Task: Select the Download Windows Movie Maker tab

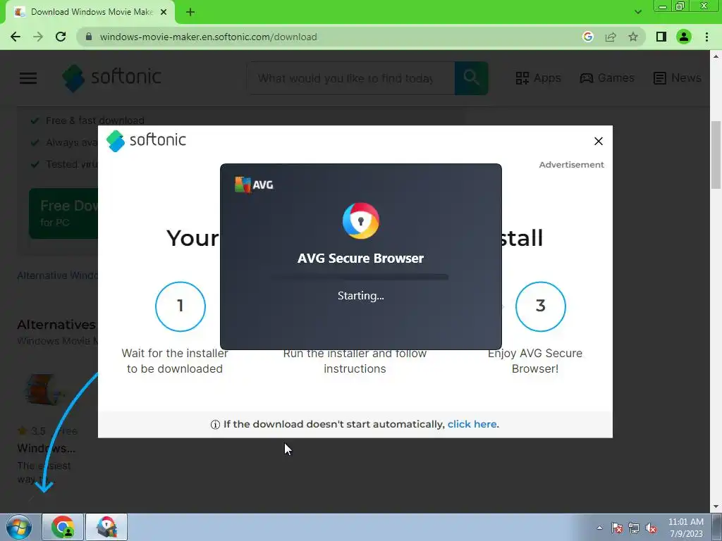Action: [x=90, y=12]
